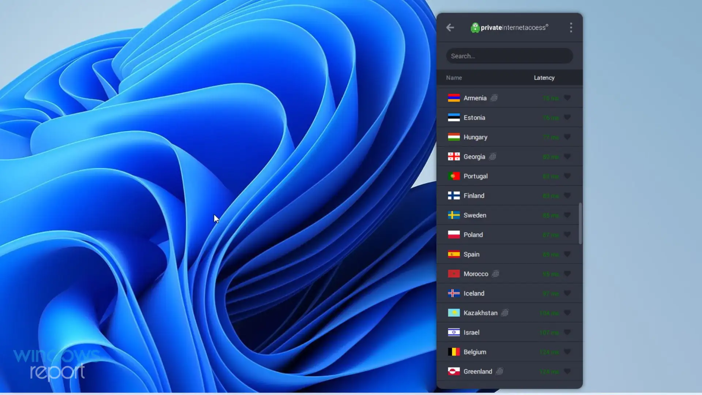Screen dimensions: 702x395
Task: Click the geo-located icon beside Armenia
Action: [x=494, y=98]
